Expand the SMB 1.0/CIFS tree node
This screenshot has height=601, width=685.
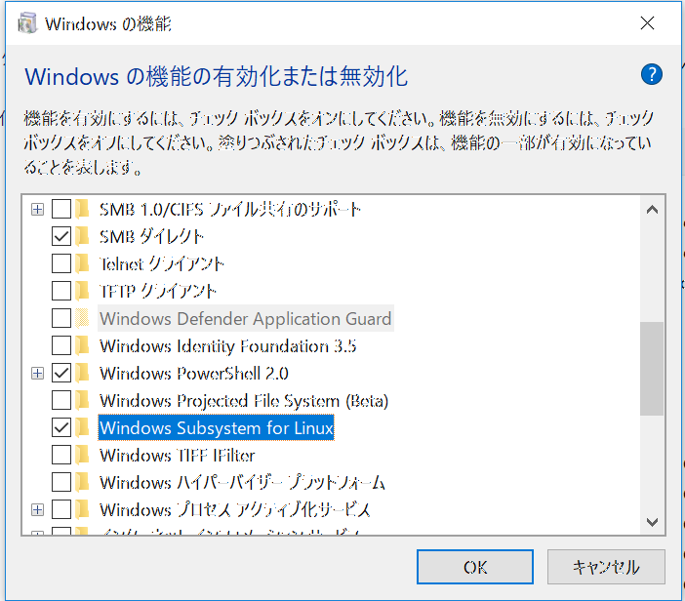(38, 209)
